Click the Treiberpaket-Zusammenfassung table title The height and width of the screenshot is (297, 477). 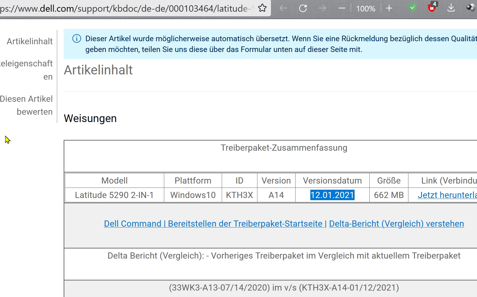pos(284,148)
